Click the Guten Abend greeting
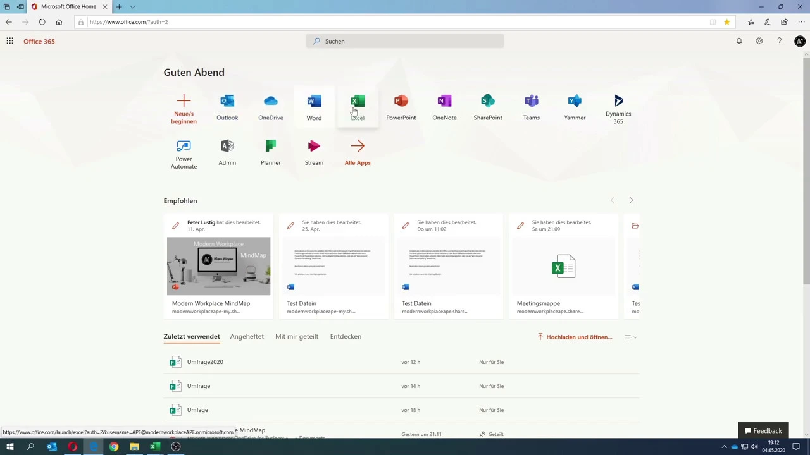Viewport: 810px width, 455px height. [194, 72]
